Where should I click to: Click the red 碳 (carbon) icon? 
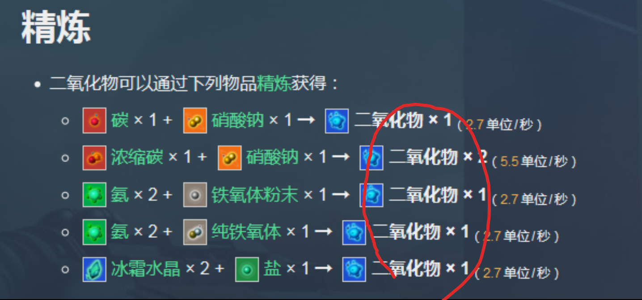(x=94, y=121)
